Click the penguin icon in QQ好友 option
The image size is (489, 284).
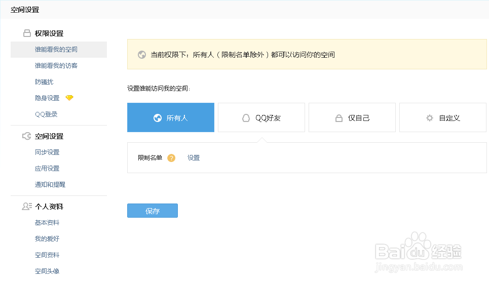point(246,118)
